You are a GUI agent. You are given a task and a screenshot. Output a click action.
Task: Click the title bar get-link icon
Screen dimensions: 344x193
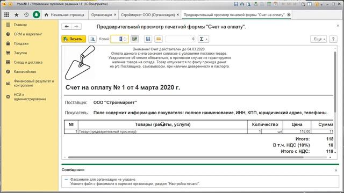click(256, 4)
